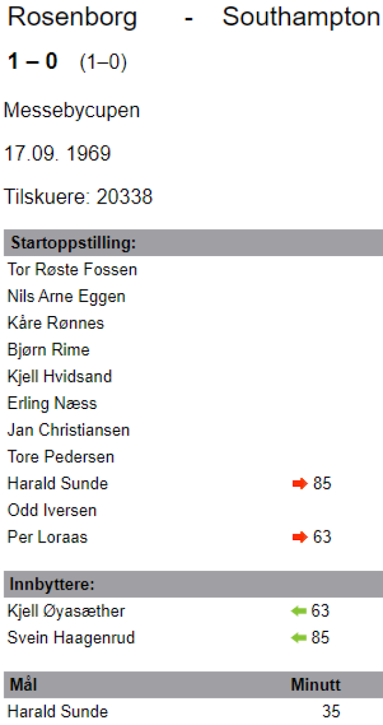Open player Tor Røste Fossen
Screen dimensions: 383x725
pyautogui.click(x=72, y=269)
